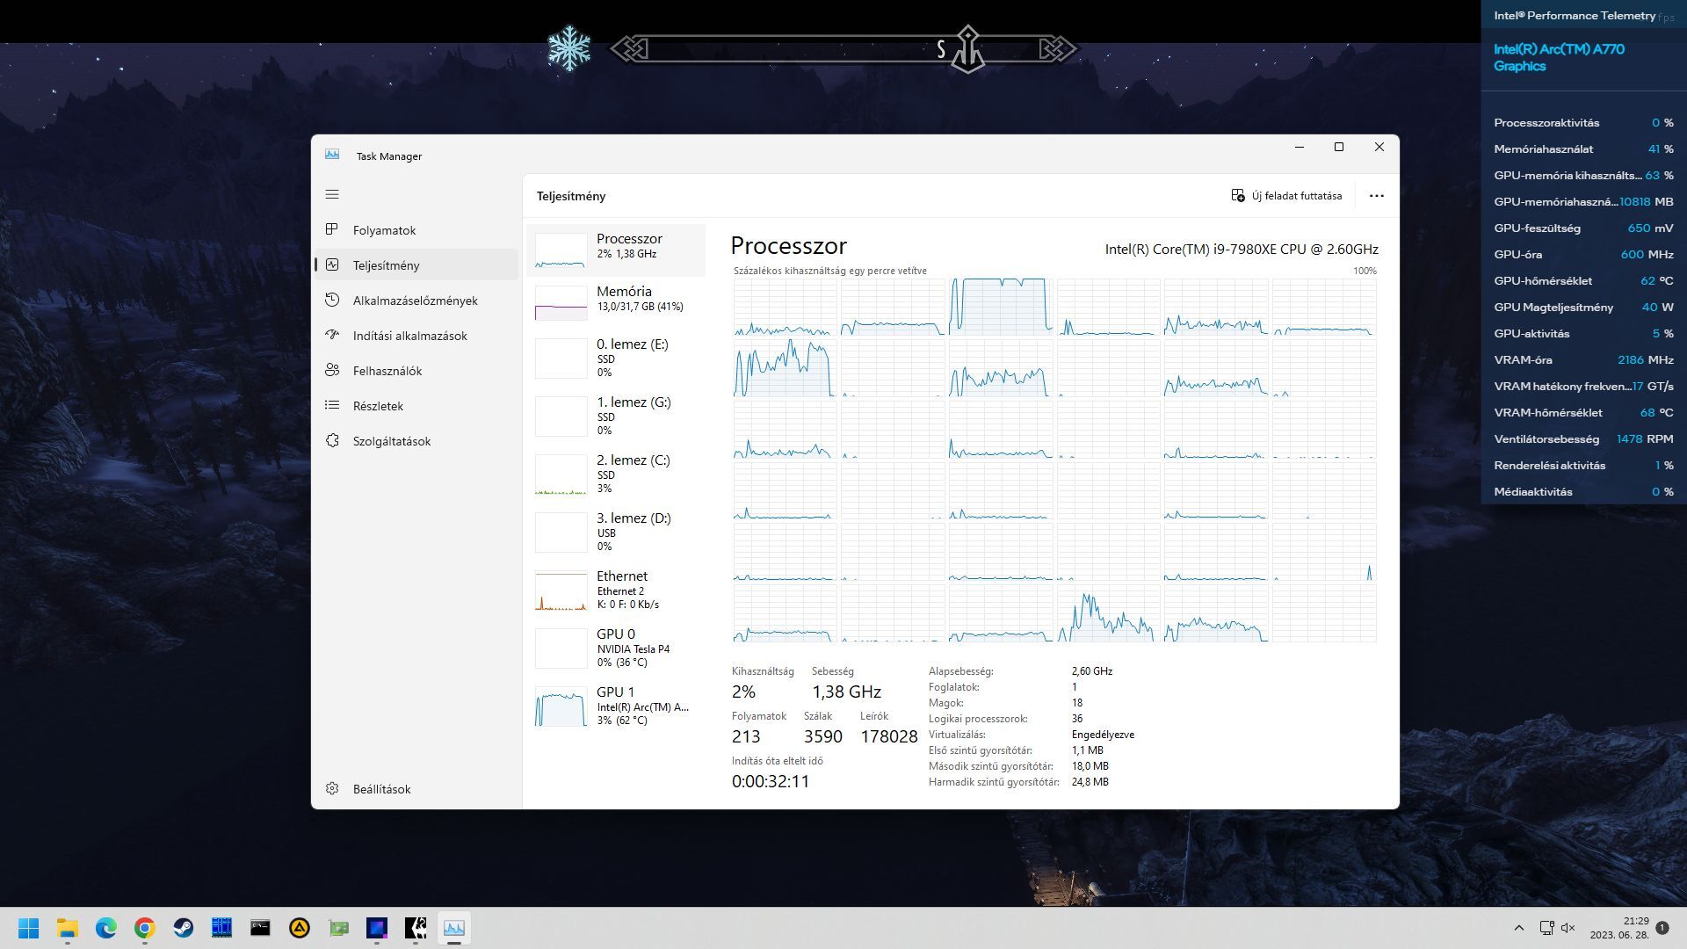Click the Indítási alkalmazások gauge icon
Screen dimensions: 1687x949
[332, 335]
